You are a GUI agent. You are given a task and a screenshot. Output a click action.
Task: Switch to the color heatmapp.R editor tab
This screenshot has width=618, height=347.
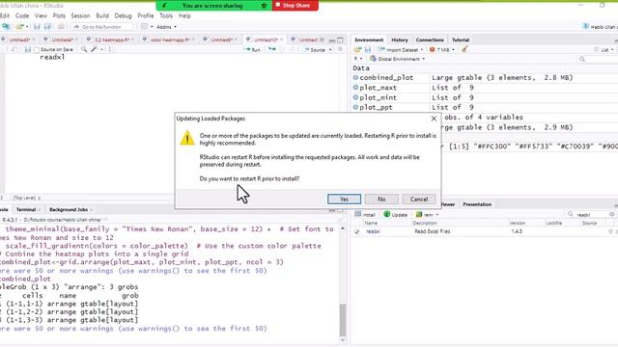coord(170,40)
